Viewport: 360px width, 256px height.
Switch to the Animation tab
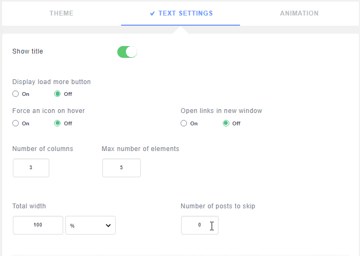[299, 13]
